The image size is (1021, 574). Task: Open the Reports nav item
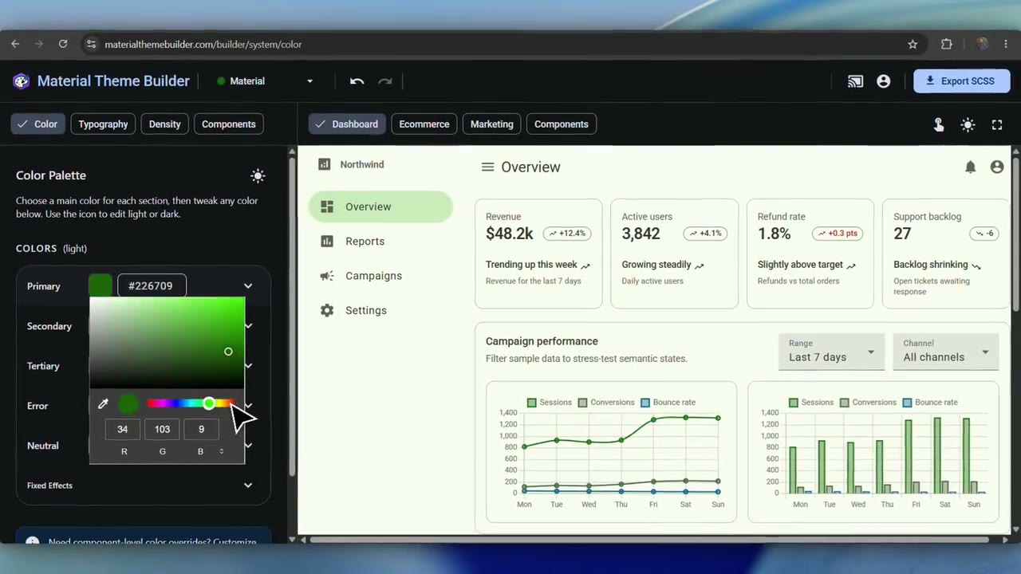click(380, 241)
